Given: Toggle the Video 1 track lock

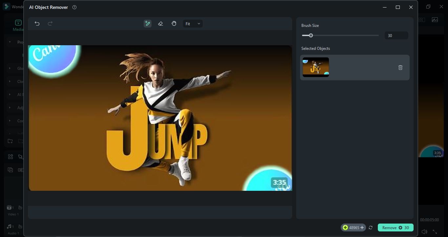Looking at the screenshot, I should point(20,207).
